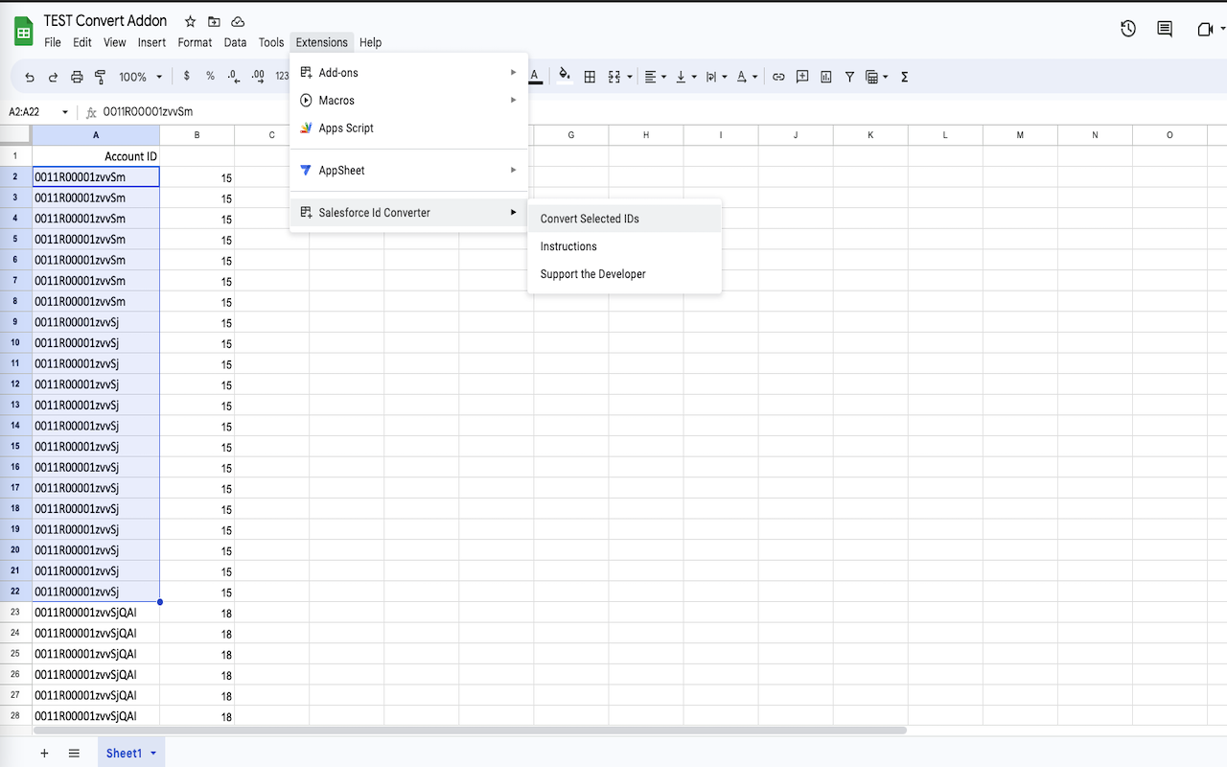Open the Sheet1 tab options arrow
The width and height of the screenshot is (1227, 767).
pyautogui.click(x=152, y=754)
